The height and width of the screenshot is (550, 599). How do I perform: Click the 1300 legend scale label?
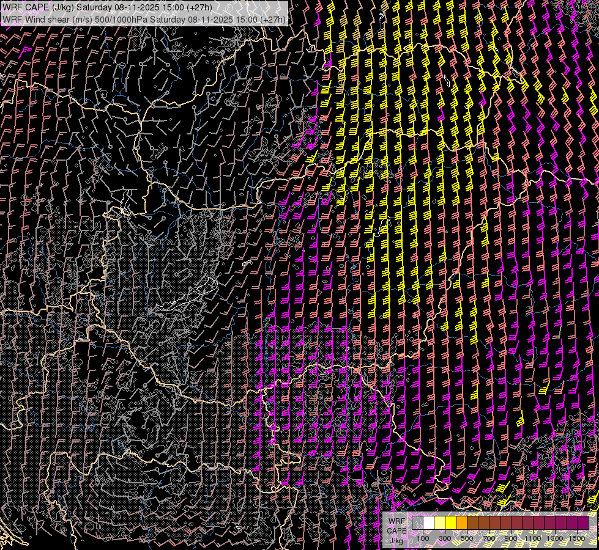tap(554, 538)
